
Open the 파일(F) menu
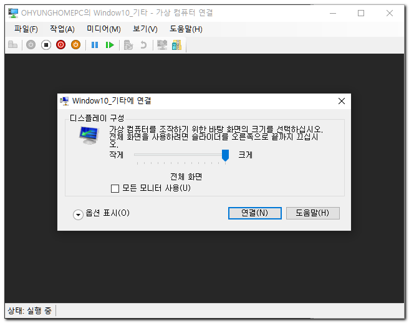[x=26, y=29]
